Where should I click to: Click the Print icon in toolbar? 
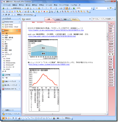pos(28,8)
